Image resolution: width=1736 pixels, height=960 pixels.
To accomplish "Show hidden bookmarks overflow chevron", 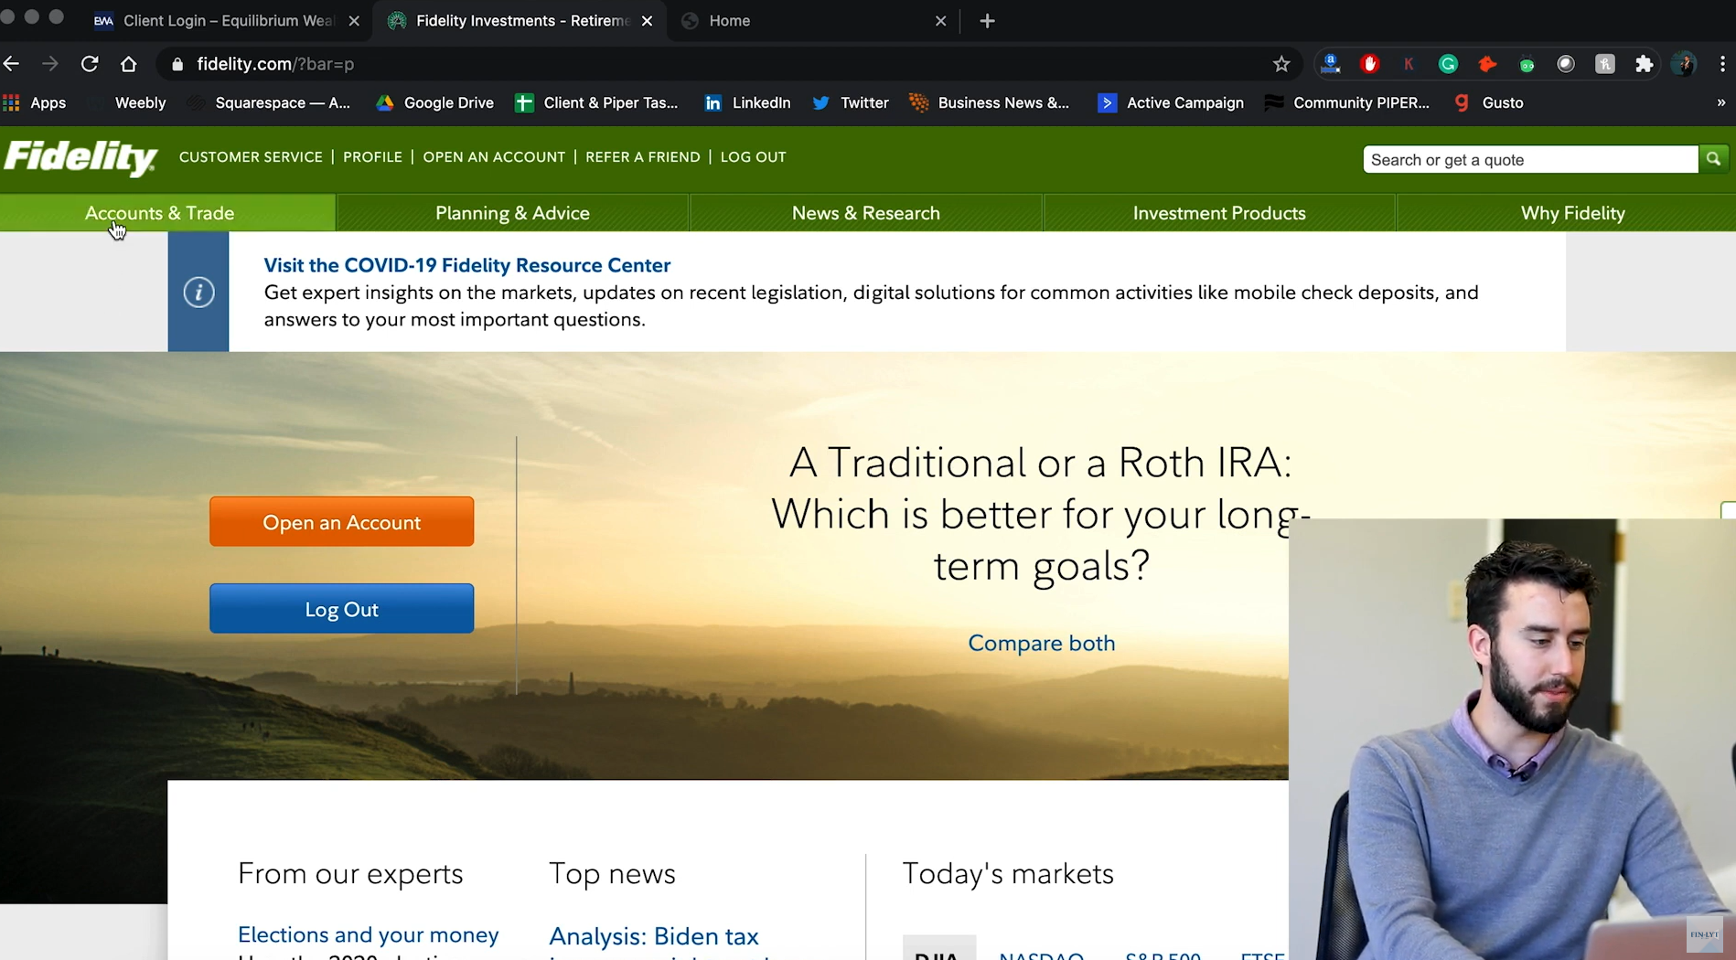I will click(x=1720, y=102).
